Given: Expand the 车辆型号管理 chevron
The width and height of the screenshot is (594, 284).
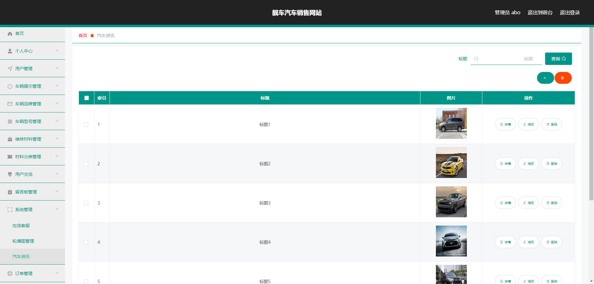Looking at the screenshot, I should (57, 121).
